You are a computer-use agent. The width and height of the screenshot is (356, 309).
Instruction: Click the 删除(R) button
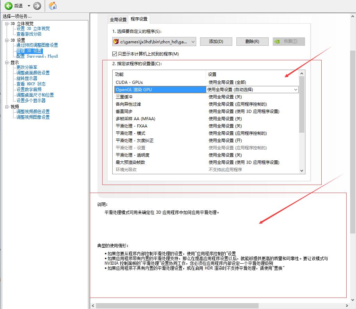click(x=252, y=42)
